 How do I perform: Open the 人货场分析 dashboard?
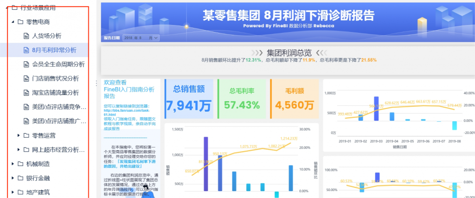47,36
